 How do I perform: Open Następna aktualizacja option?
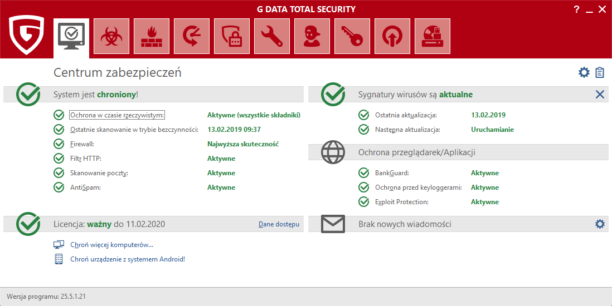pyautogui.click(x=407, y=130)
